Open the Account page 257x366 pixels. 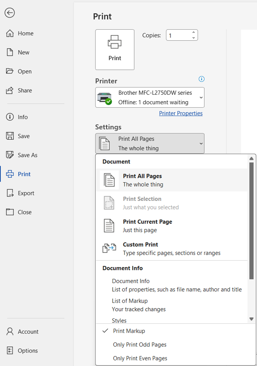pos(28,331)
